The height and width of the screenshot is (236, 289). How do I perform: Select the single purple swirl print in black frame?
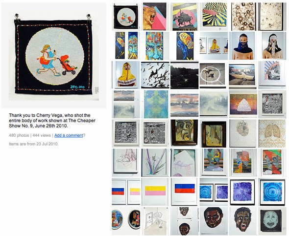pyautogui.click(x=242, y=192)
